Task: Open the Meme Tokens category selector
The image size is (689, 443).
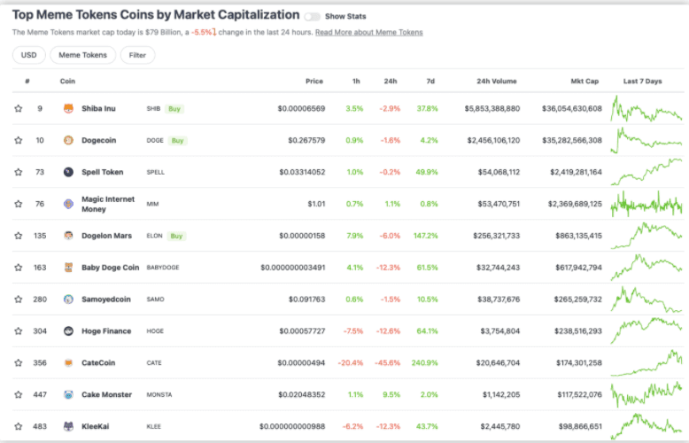Action: click(82, 55)
